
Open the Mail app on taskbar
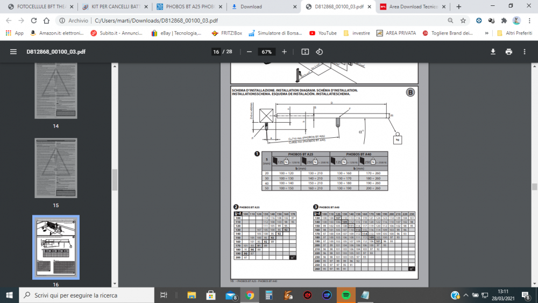click(x=231, y=295)
